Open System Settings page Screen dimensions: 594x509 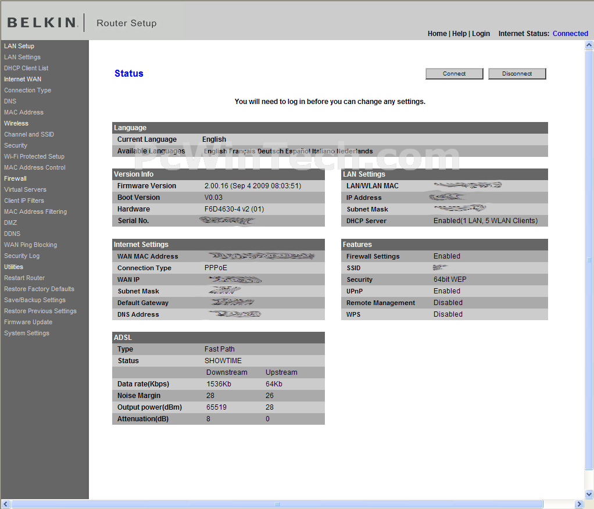(27, 334)
